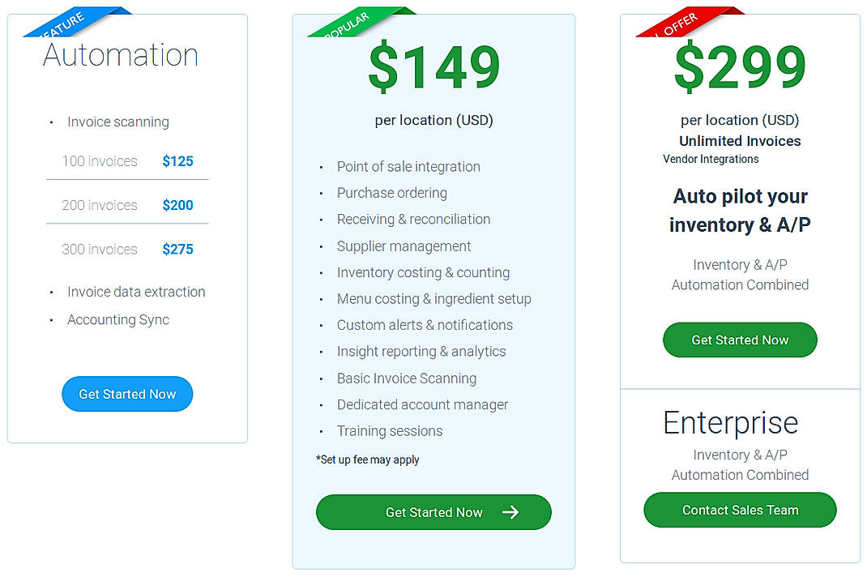Click the Auto pilot your inventory heading

click(x=739, y=210)
